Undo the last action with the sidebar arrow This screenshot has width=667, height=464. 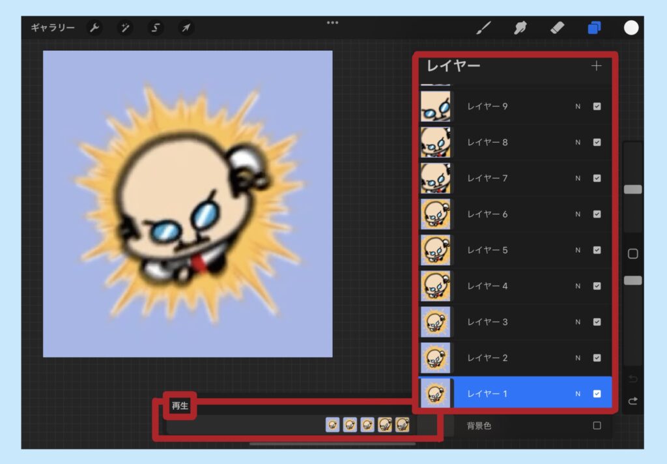pos(633,379)
